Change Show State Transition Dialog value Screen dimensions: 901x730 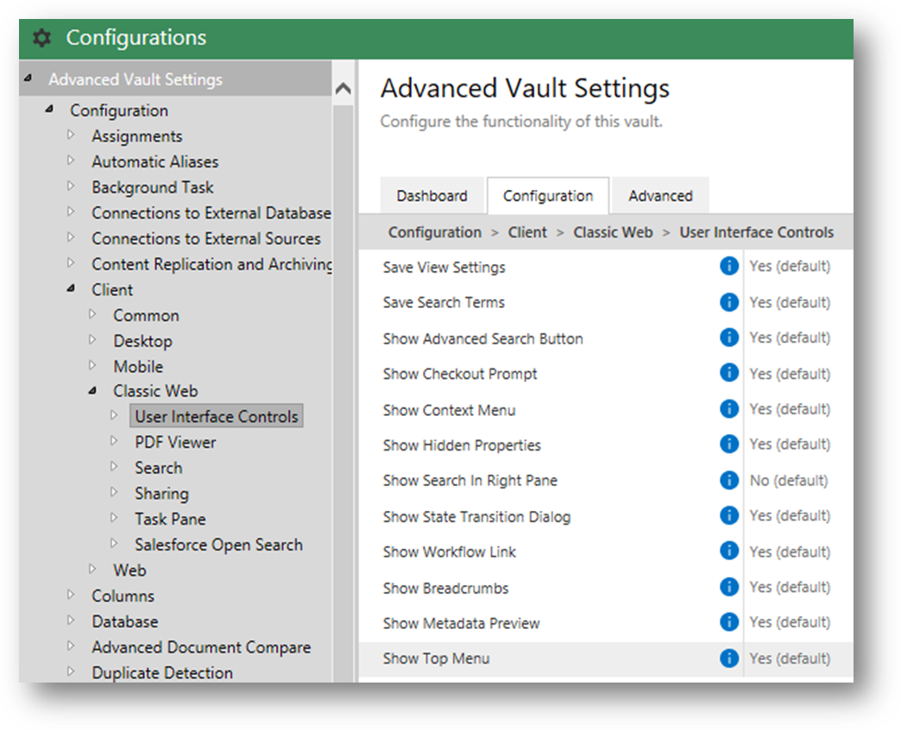[x=790, y=516]
